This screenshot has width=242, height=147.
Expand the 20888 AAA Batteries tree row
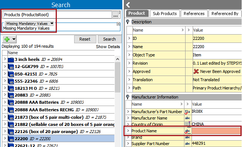pyautogui.click(x=5, y=102)
